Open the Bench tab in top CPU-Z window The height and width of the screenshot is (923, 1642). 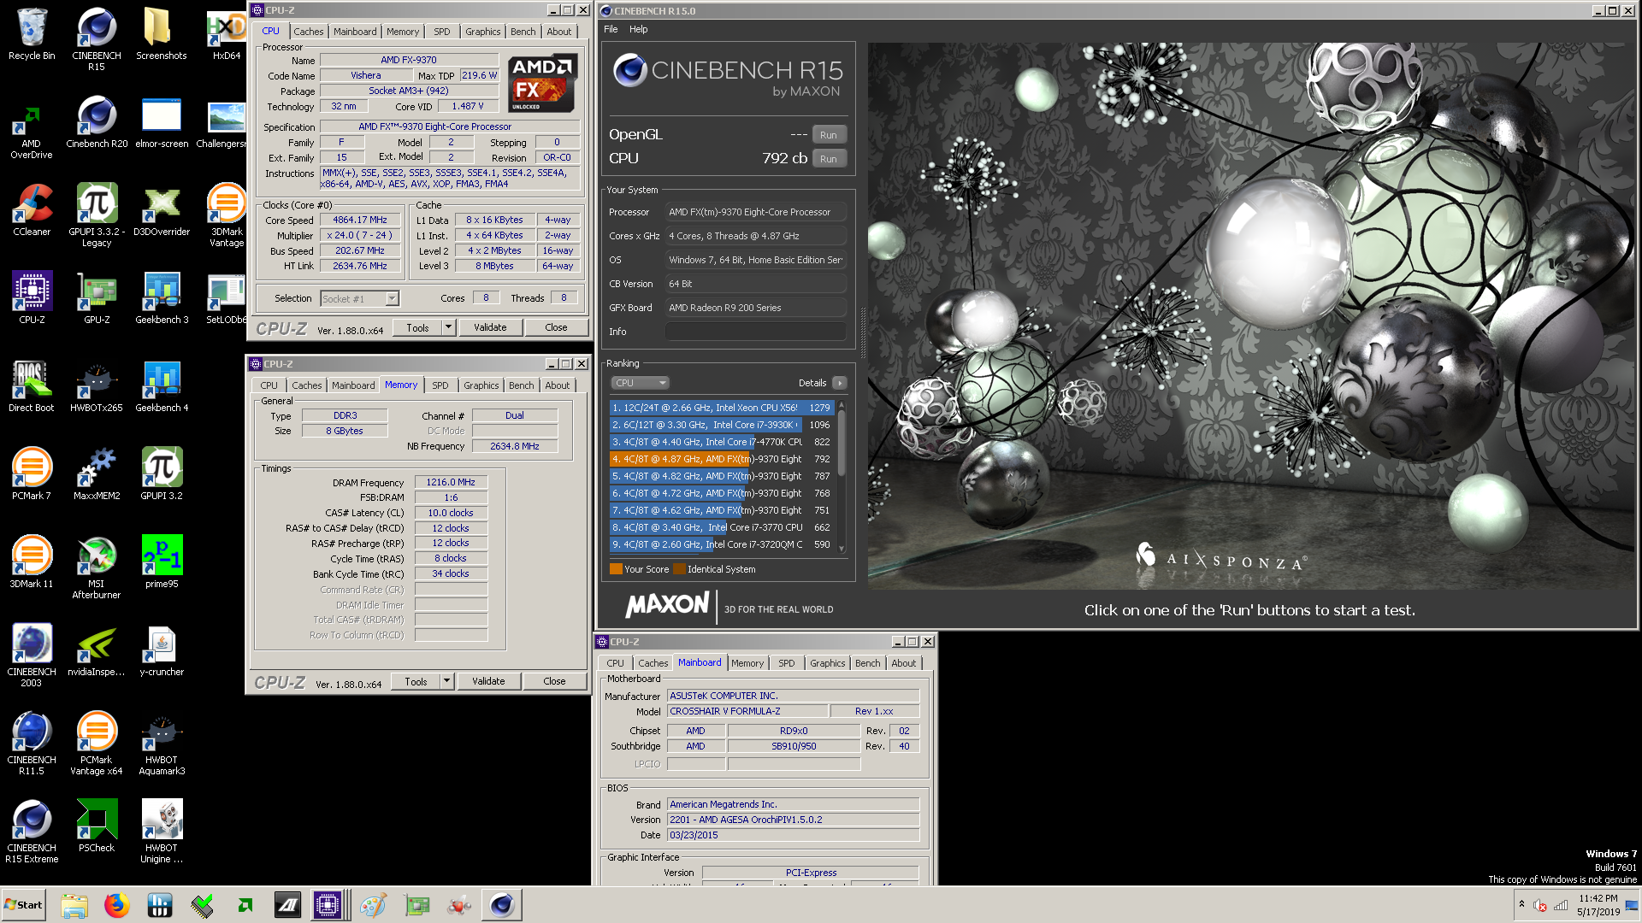point(523,32)
